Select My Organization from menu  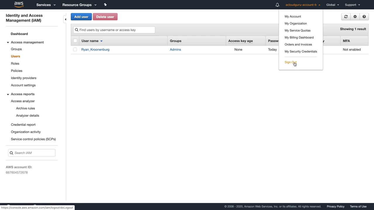coord(296,24)
